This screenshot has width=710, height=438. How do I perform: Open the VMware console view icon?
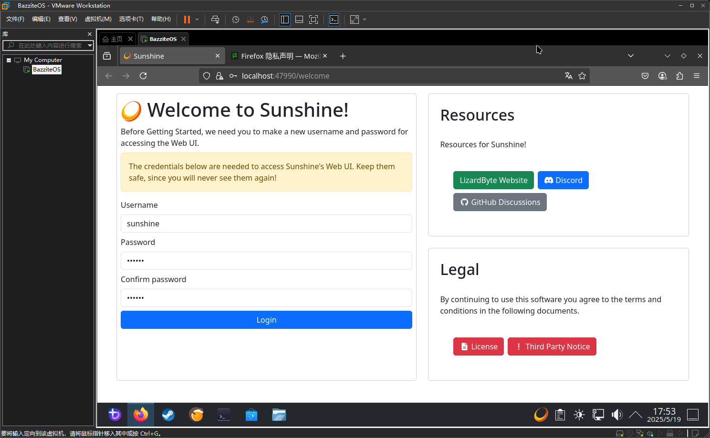334,20
